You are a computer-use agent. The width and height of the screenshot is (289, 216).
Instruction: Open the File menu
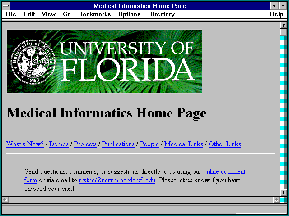coord(11,14)
